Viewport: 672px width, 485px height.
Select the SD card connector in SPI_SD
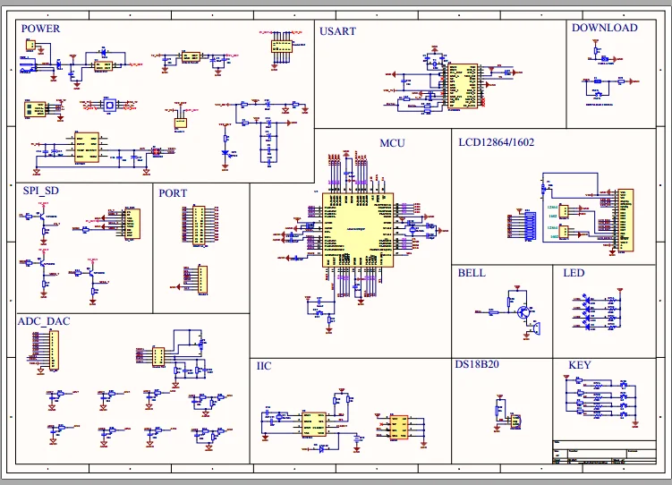click(132, 224)
